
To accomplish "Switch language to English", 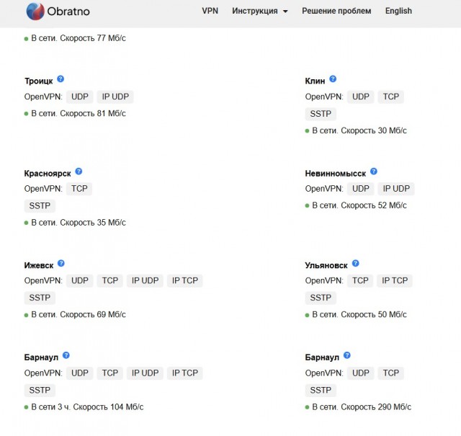I will pyautogui.click(x=398, y=11).
